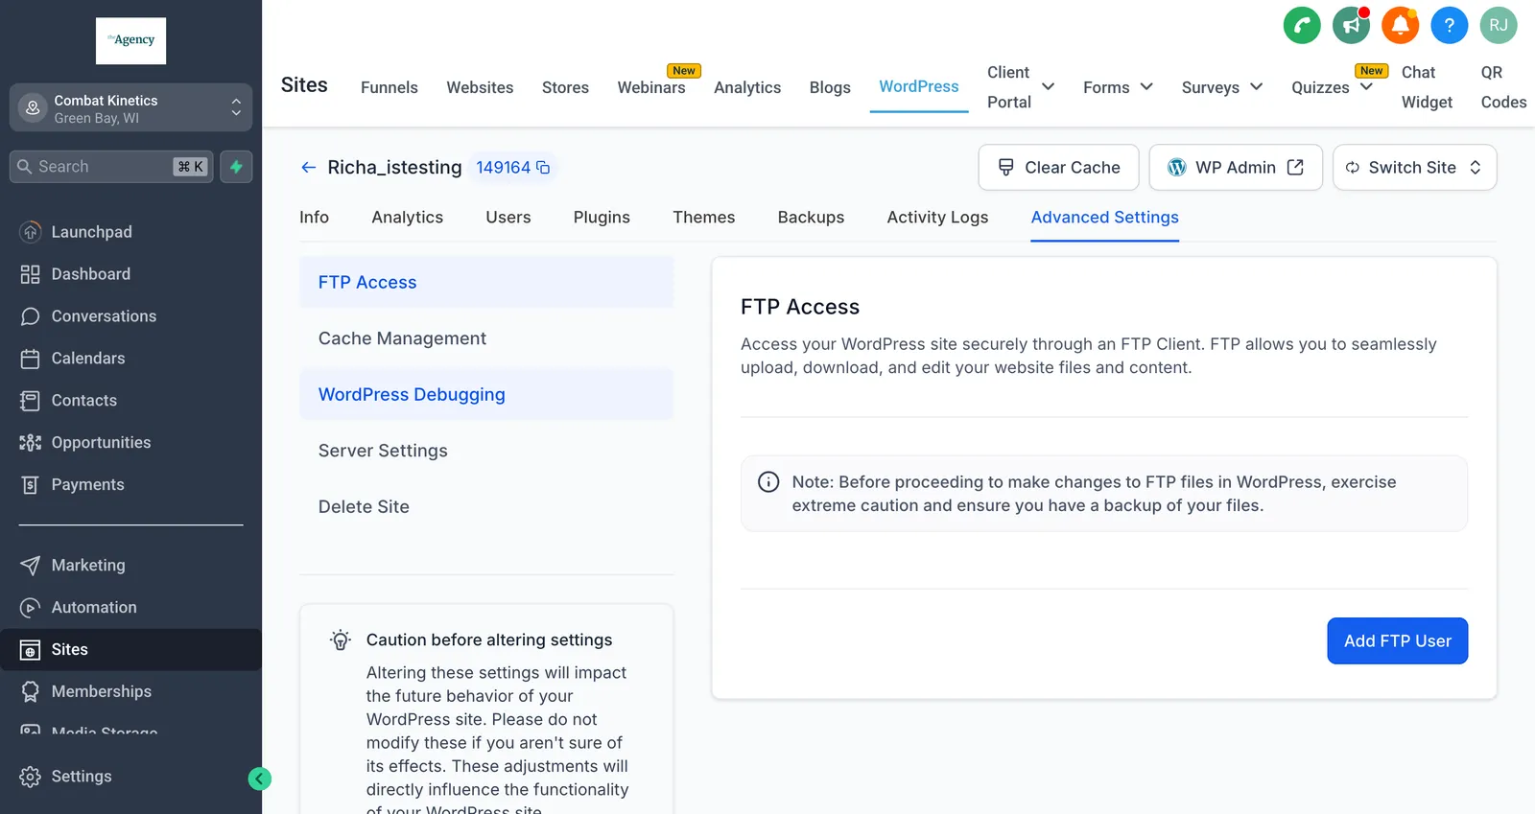
Task: Click the Add FTP User button
Action: pyautogui.click(x=1397, y=641)
